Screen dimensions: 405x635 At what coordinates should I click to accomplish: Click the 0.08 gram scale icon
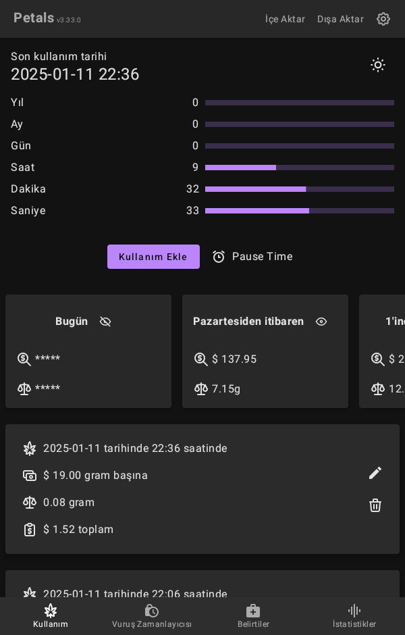(x=30, y=503)
